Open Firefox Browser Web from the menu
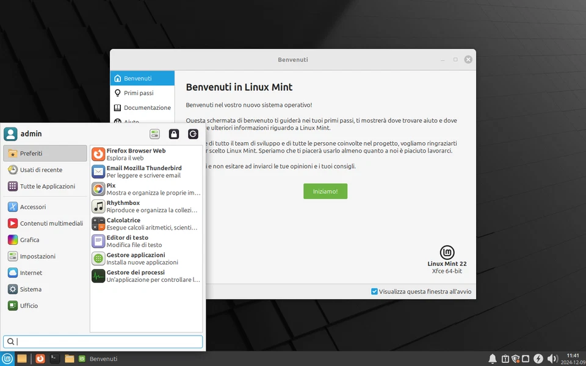586x366 pixels. (136, 154)
